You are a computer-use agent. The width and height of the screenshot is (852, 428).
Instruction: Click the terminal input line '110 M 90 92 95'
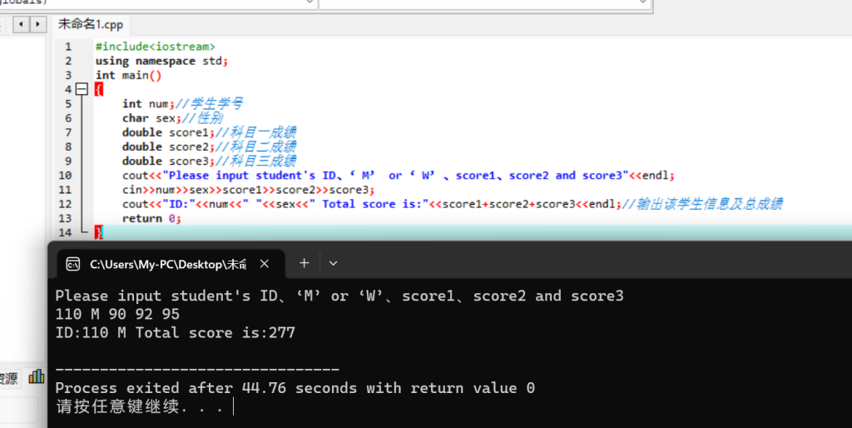point(117,314)
